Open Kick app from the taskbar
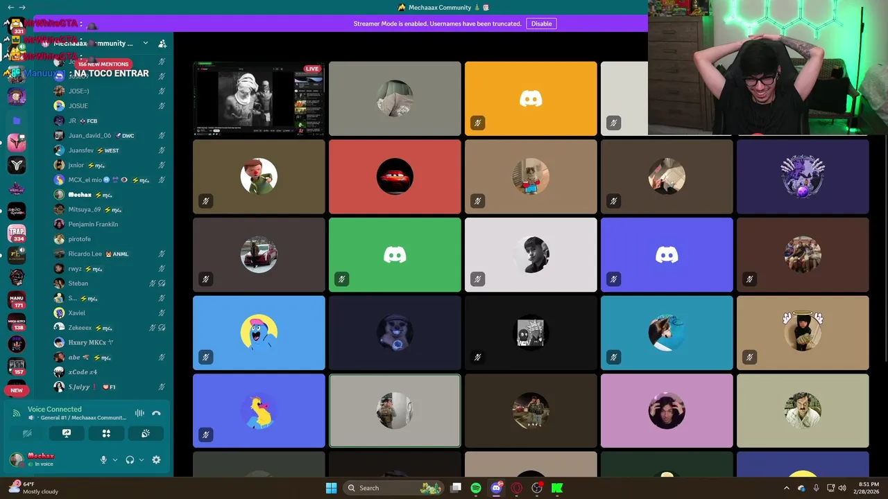888x499 pixels. [x=556, y=488]
